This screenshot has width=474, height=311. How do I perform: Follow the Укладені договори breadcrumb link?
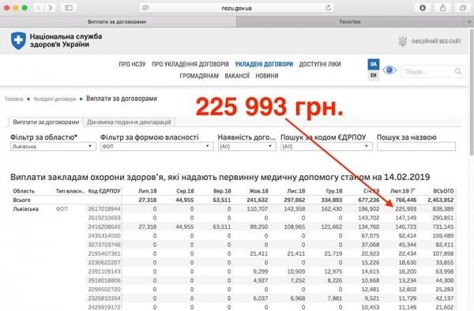(55, 99)
